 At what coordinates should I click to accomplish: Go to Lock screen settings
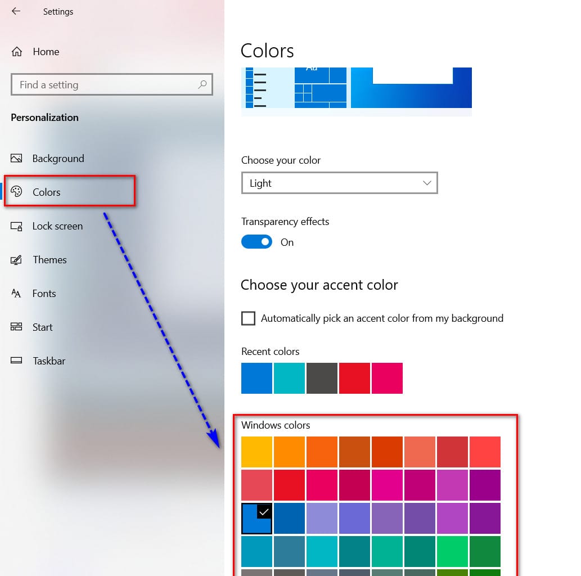click(x=57, y=226)
